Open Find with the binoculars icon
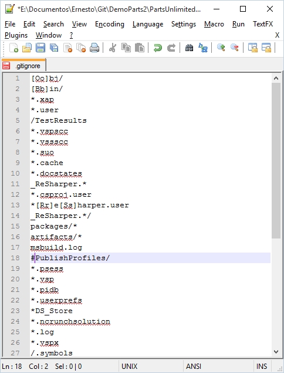The image size is (284, 373). click(189, 48)
